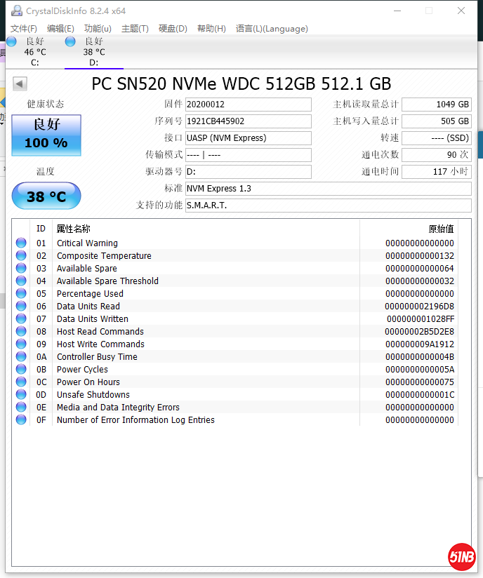This screenshot has height=578, width=483.
Task: Click the firmware version field
Action: coord(248,105)
